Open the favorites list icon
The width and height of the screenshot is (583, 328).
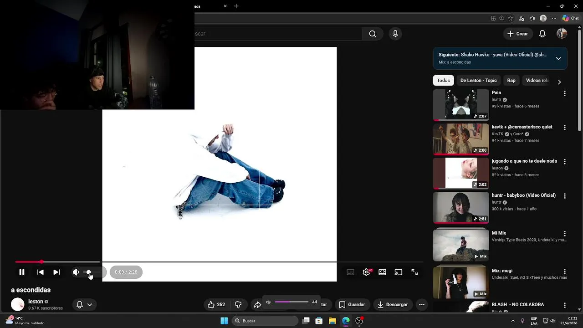pyautogui.click(x=533, y=18)
